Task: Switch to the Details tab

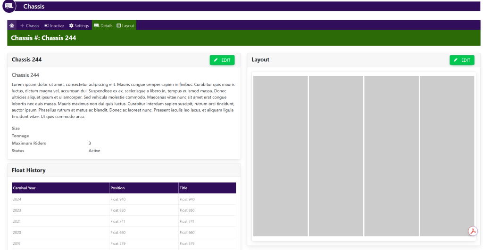Action: (103, 25)
